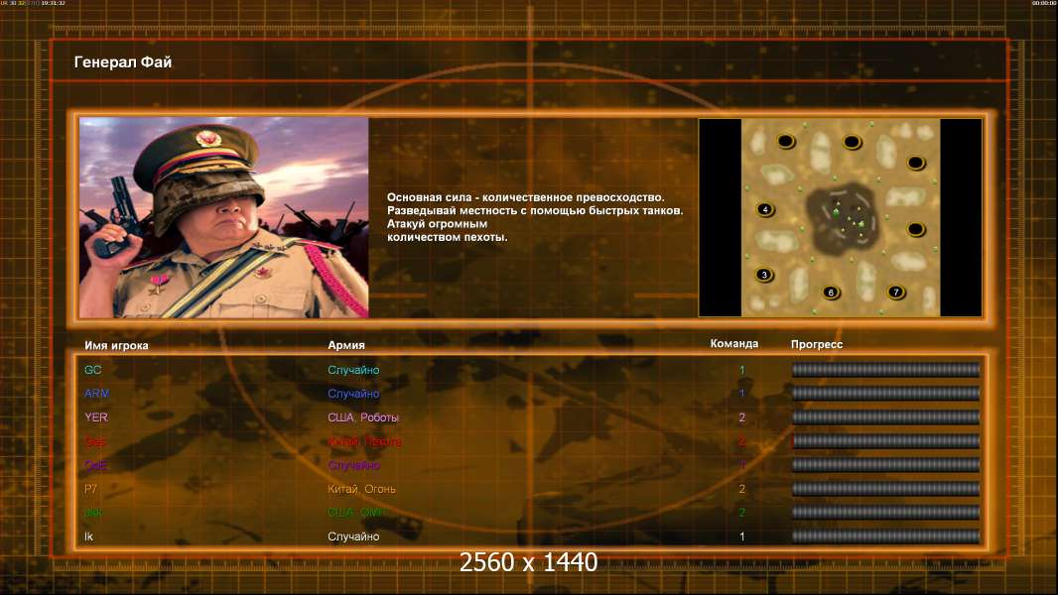The width and height of the screenshot is (1058, 595).
Task: Click the "Имя игрока" column header
Action: click(x=116, y=345)
